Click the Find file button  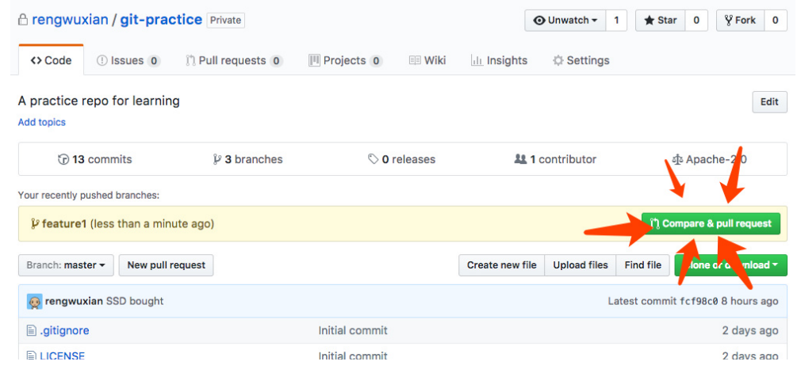(642, 265)
